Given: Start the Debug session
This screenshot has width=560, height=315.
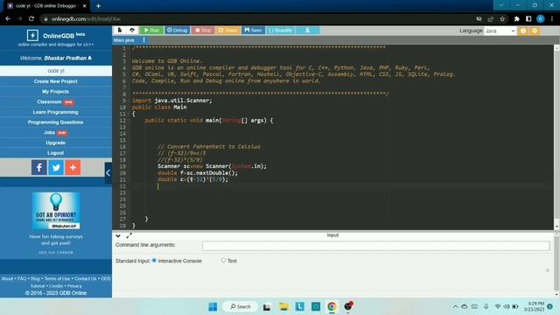Looking at the screenshot, I should click(177, 31).
